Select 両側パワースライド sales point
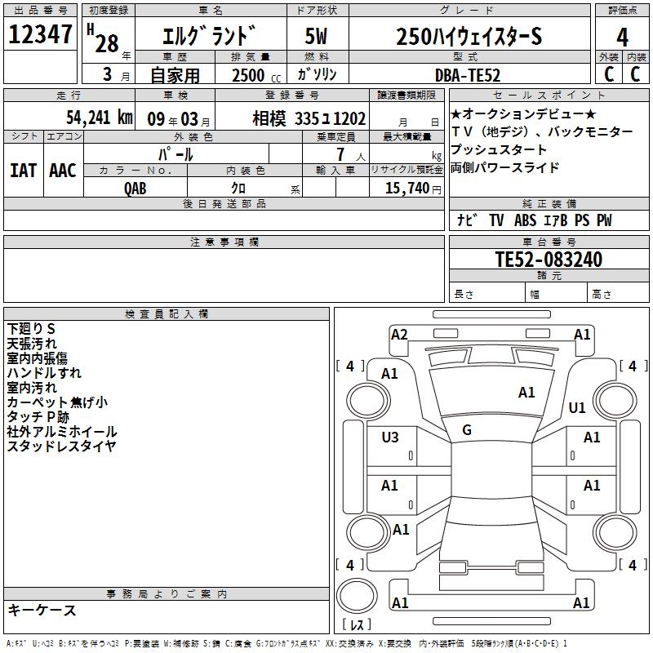The image size is (653, 653). (504, 167)
